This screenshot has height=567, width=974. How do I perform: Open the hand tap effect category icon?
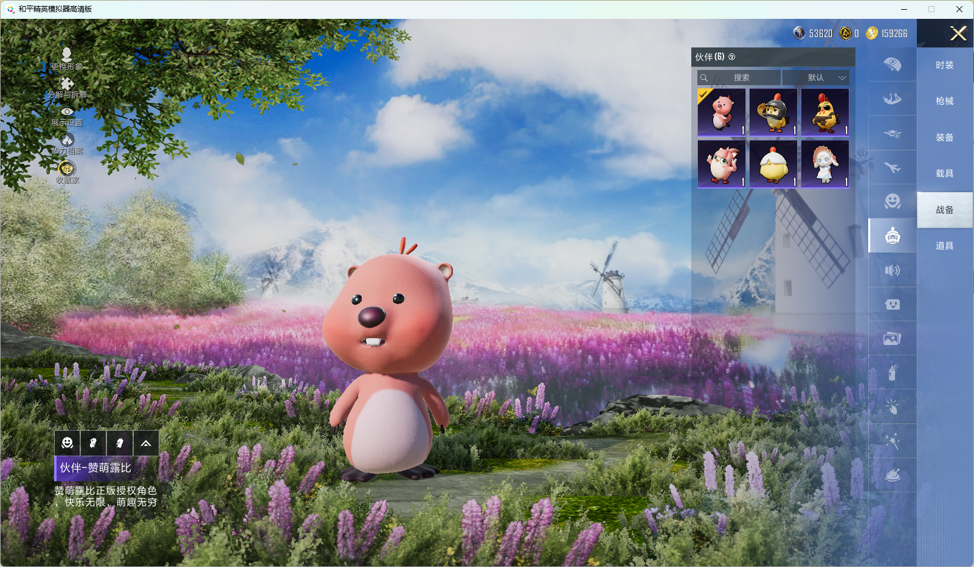point(892,406)
